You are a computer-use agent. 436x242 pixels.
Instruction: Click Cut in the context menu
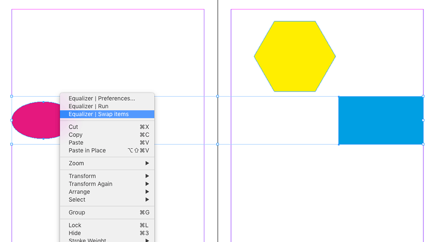click(73, 127)
